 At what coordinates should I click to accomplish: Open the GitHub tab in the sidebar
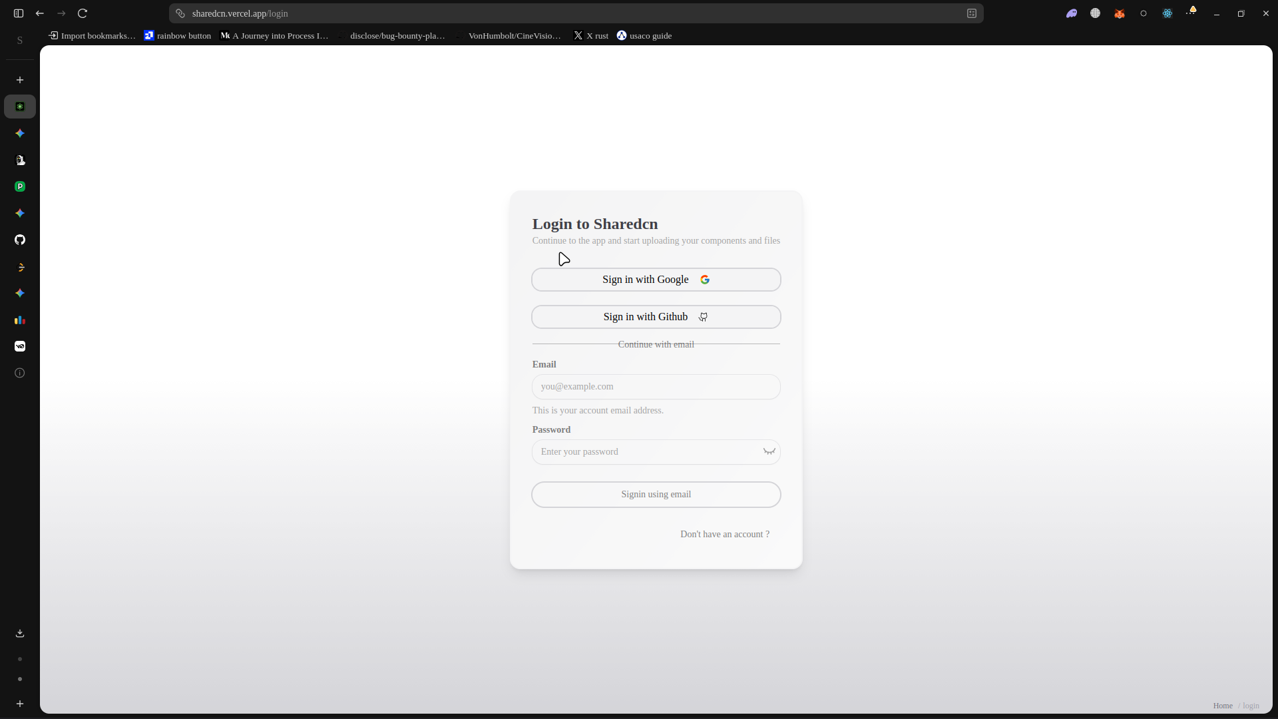pos(20,240)
